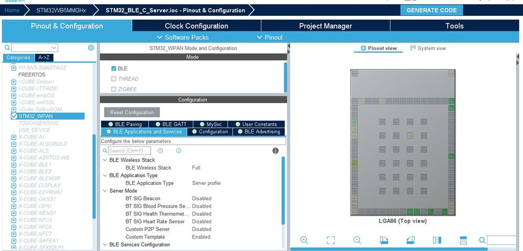Collapse the Server Mode section
This screenshot has width=523, height=251.
105,191
